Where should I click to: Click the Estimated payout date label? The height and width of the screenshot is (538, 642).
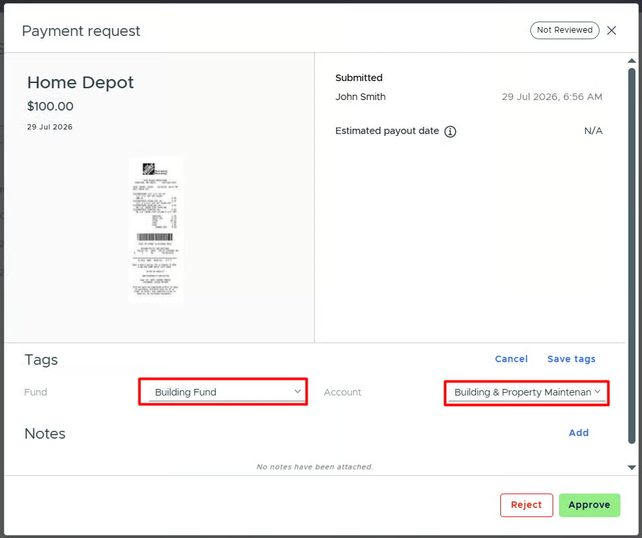coord(387,131)
